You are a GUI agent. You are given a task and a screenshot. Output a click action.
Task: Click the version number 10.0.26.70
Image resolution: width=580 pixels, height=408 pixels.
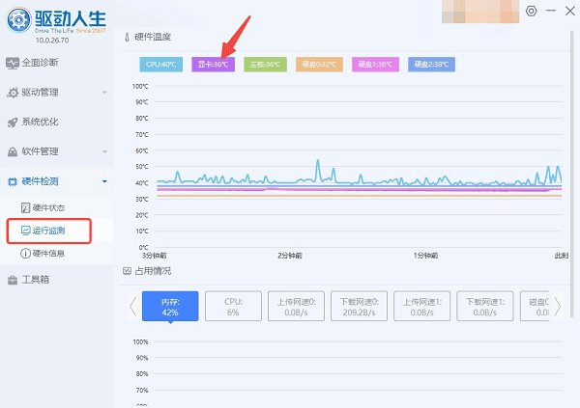tap(52, 41)
